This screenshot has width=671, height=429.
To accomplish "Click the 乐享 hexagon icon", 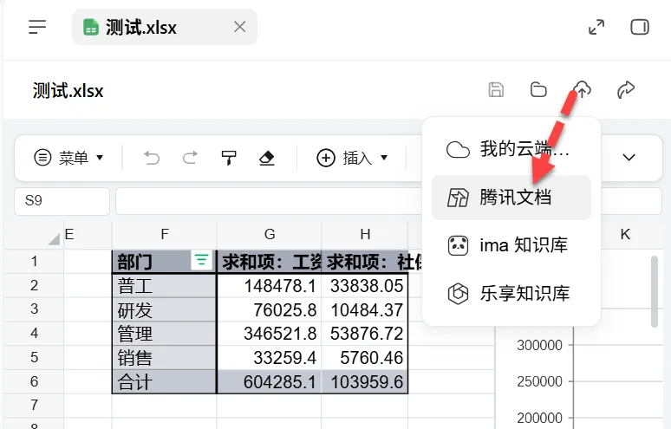I will pos(458,294).
